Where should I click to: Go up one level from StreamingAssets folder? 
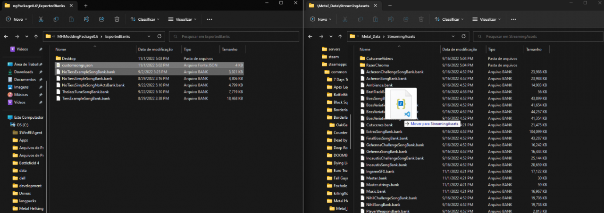(340, 36)
